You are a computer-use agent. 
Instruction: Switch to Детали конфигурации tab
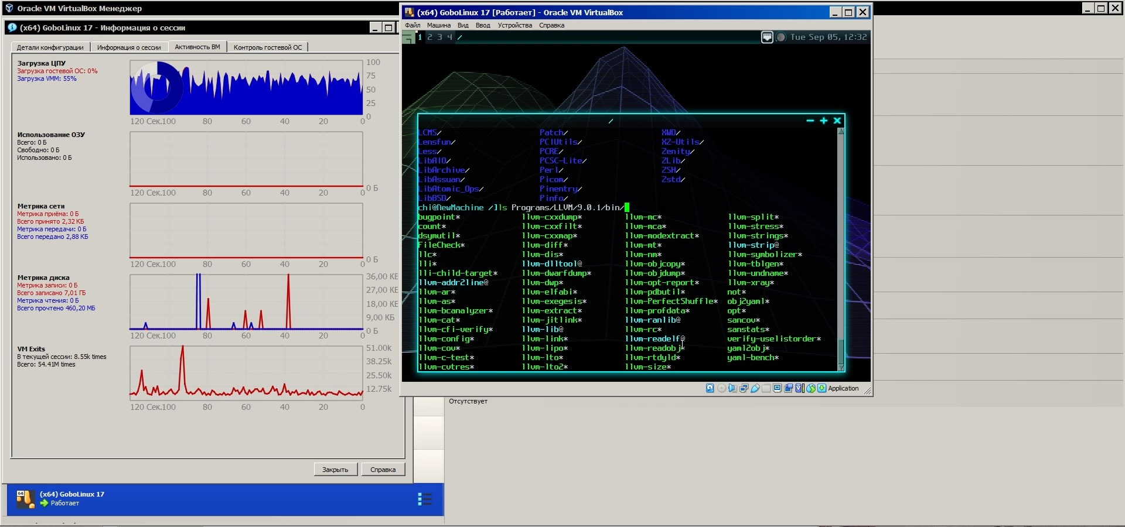pyautogui.click(x=50, y=47)
